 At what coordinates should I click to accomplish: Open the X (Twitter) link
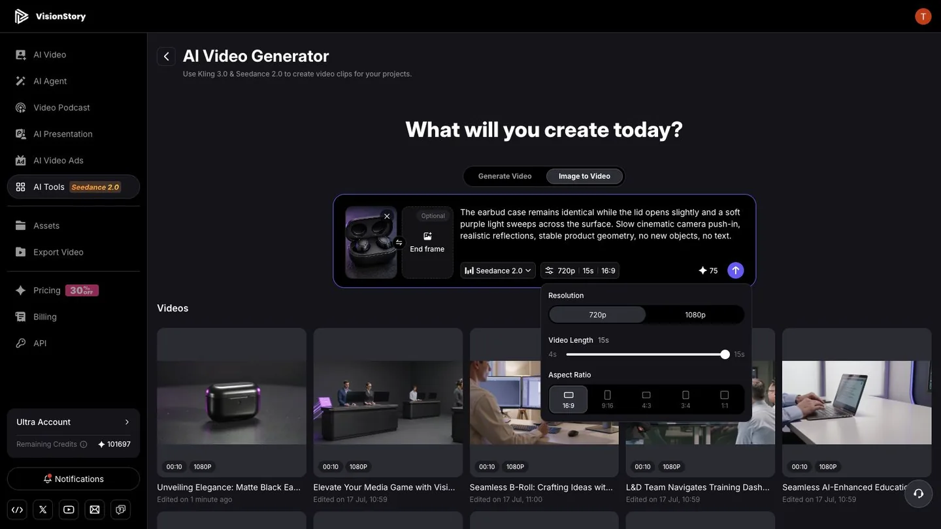coord(43,509)
